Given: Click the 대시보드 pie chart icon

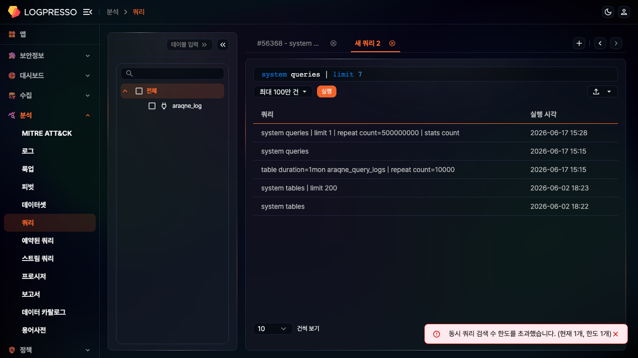Looking at the screenshot, I should (12, 76).
